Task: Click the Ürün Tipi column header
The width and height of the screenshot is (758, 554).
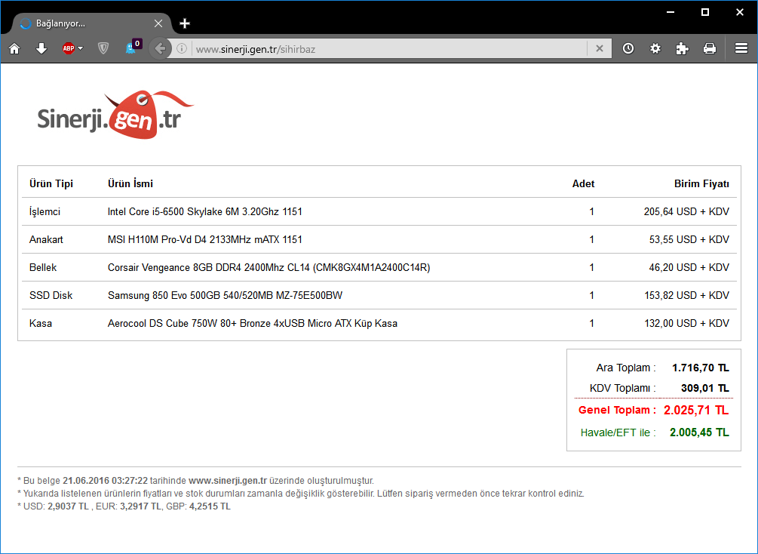Action: tap(51, 184)
